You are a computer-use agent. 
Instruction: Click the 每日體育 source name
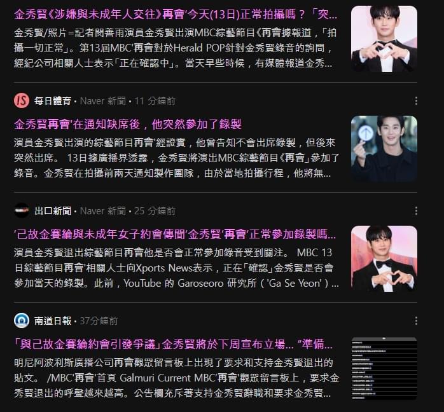click(x=53, y=101)
